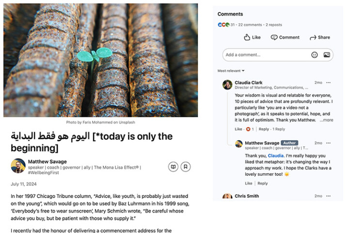Screen dimensions: 349x233
Task: Save article with the bookmark icon
Action: [185, 166]
